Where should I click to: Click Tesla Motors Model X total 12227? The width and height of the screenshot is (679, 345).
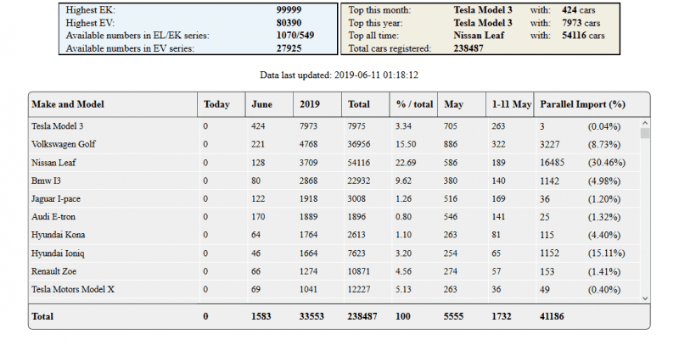point(358,290)
